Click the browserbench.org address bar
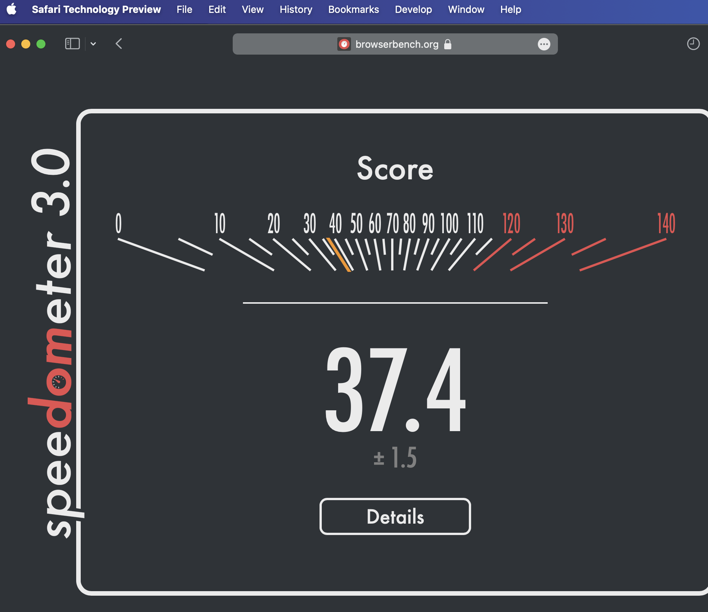The image size is (708, 612). tap(395, 44)
